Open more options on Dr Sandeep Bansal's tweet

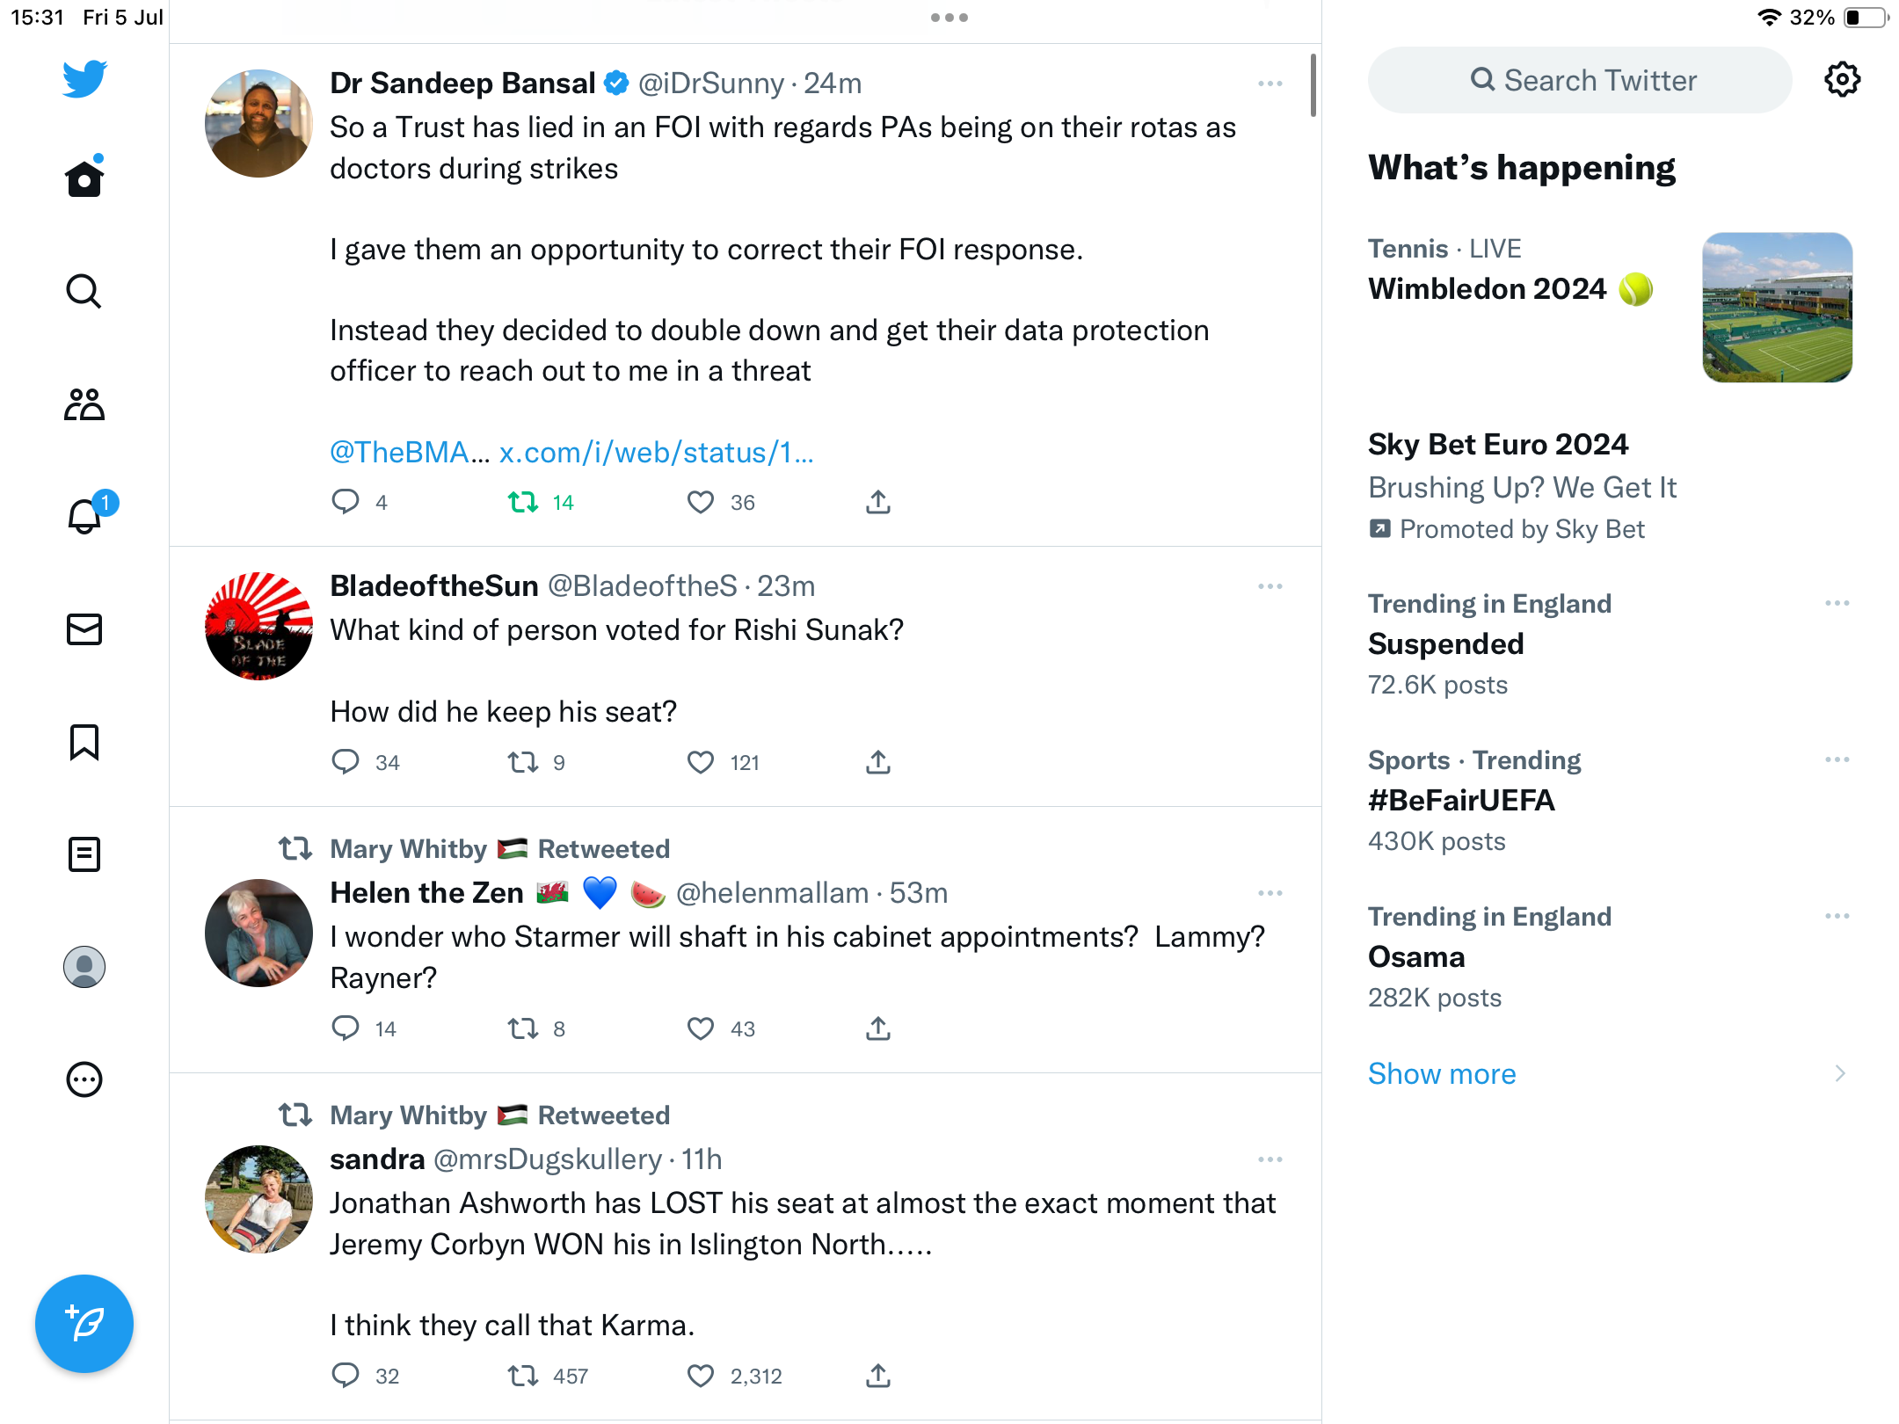pyautogui.click(x=1270, y=84)
